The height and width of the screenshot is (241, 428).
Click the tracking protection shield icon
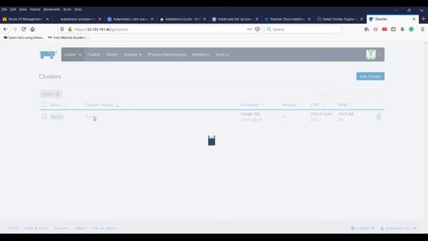pyautogui.click(x=62, y=29)
